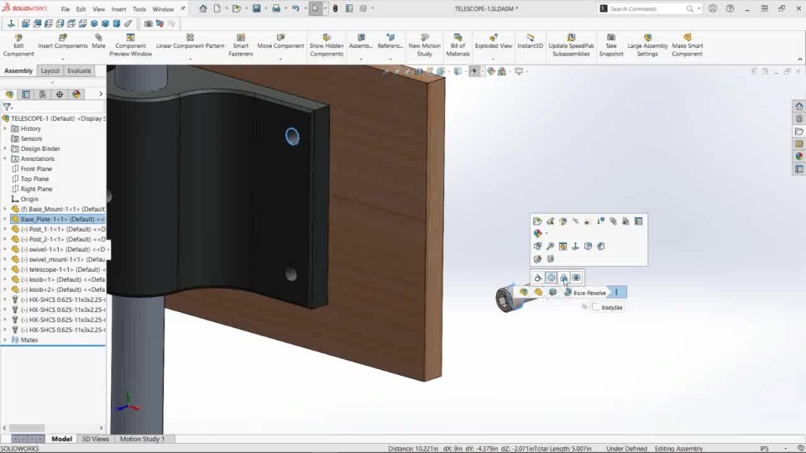Select the Front Plane item
Image resolution: width=806 pixels, height=453 pixels.
36,169
